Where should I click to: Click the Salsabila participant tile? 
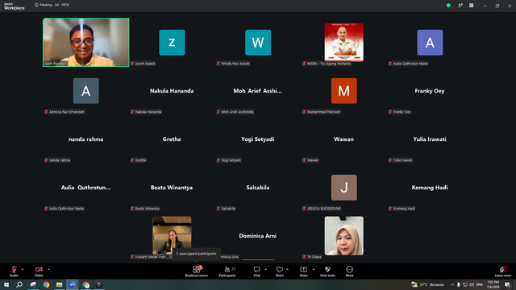point(258,188)
